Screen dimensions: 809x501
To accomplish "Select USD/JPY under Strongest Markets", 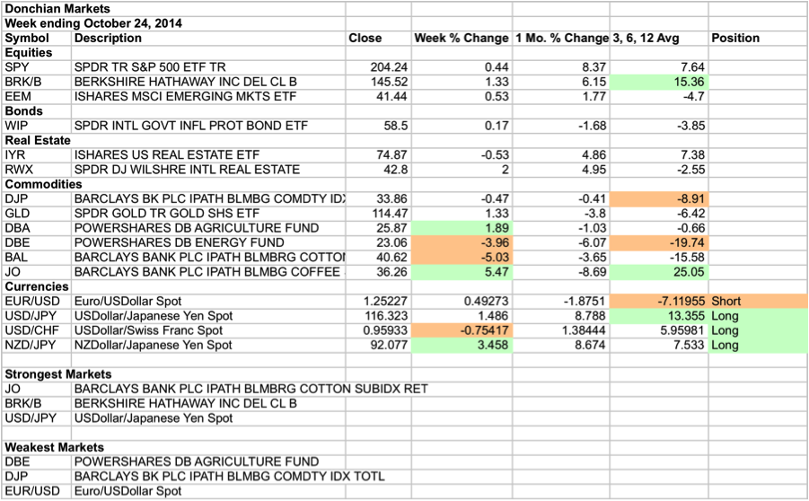I will [x=37, y=417].
